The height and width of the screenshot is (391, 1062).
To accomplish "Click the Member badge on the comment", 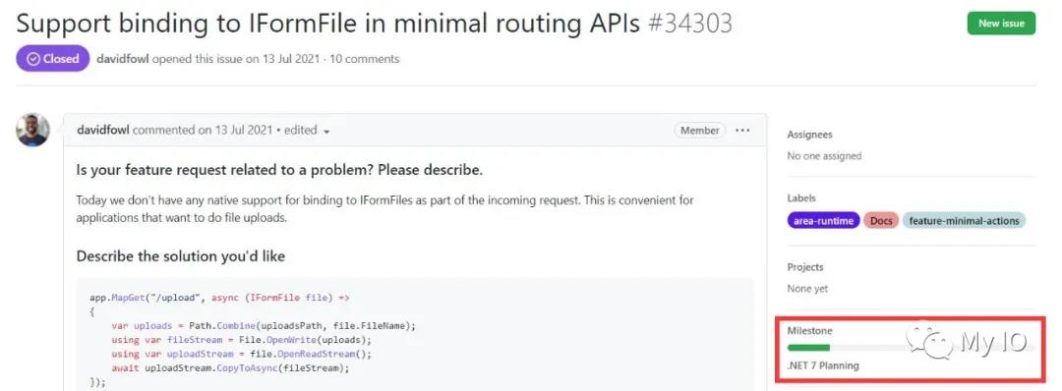I will click(700, 131).
